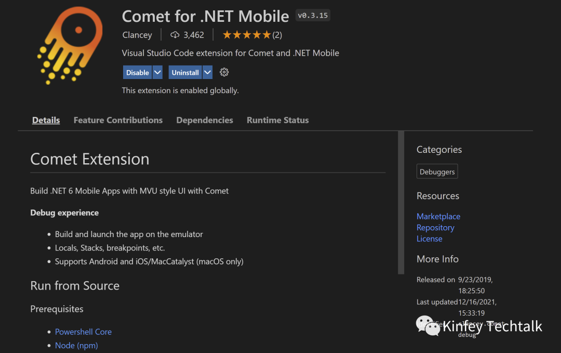561x353 pixels.
Task: Click the Resources heading
Action: pos(437,196)
